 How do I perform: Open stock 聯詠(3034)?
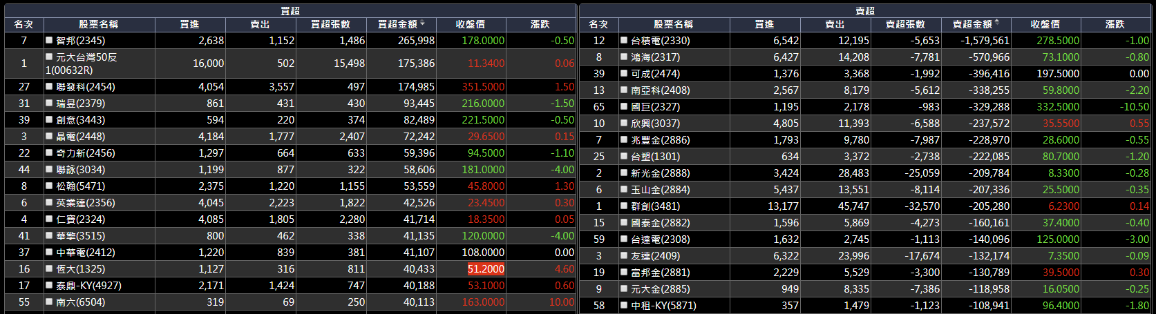coord(80,169)
